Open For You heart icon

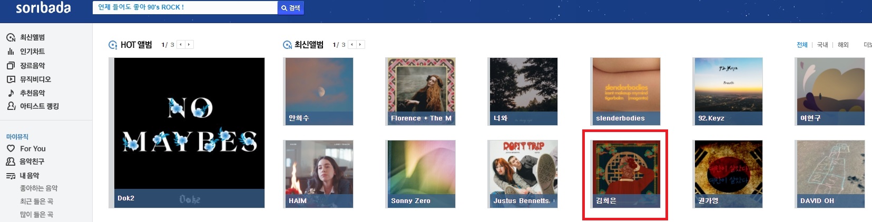tap(11, 149)
